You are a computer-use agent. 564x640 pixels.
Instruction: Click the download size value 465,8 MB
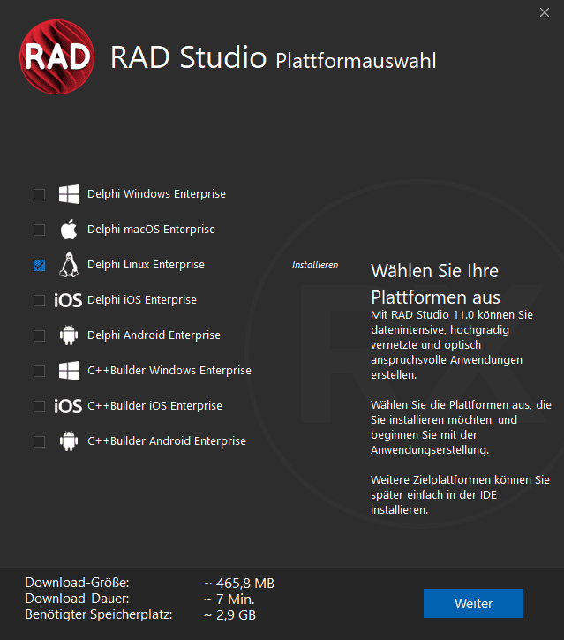239,584
